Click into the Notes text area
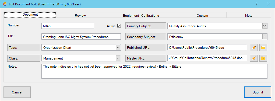Screen dimensions: 275x101 [154, 71]
